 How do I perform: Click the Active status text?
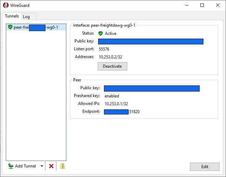pos(110,33)
